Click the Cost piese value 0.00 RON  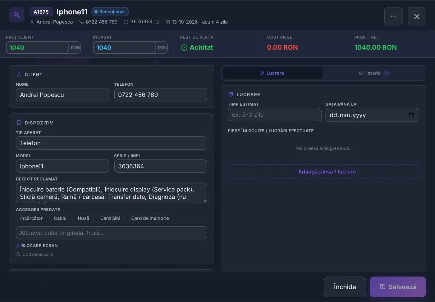pos(282,47)
